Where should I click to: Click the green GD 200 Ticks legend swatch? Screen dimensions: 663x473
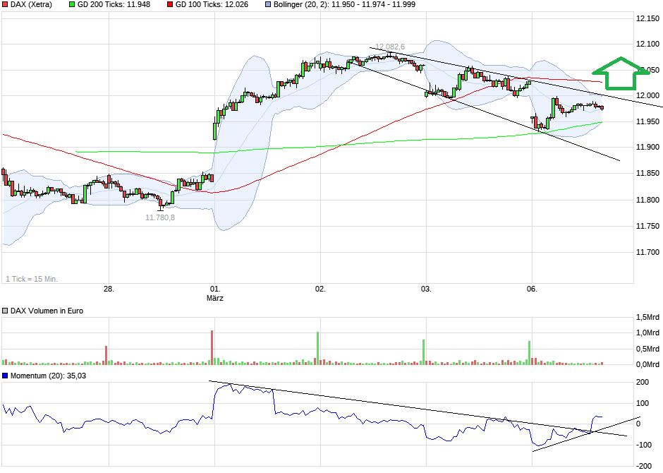(72, 5)
